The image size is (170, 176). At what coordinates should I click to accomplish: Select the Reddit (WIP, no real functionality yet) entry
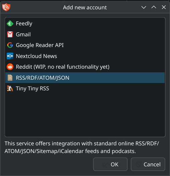click(85, 67)
